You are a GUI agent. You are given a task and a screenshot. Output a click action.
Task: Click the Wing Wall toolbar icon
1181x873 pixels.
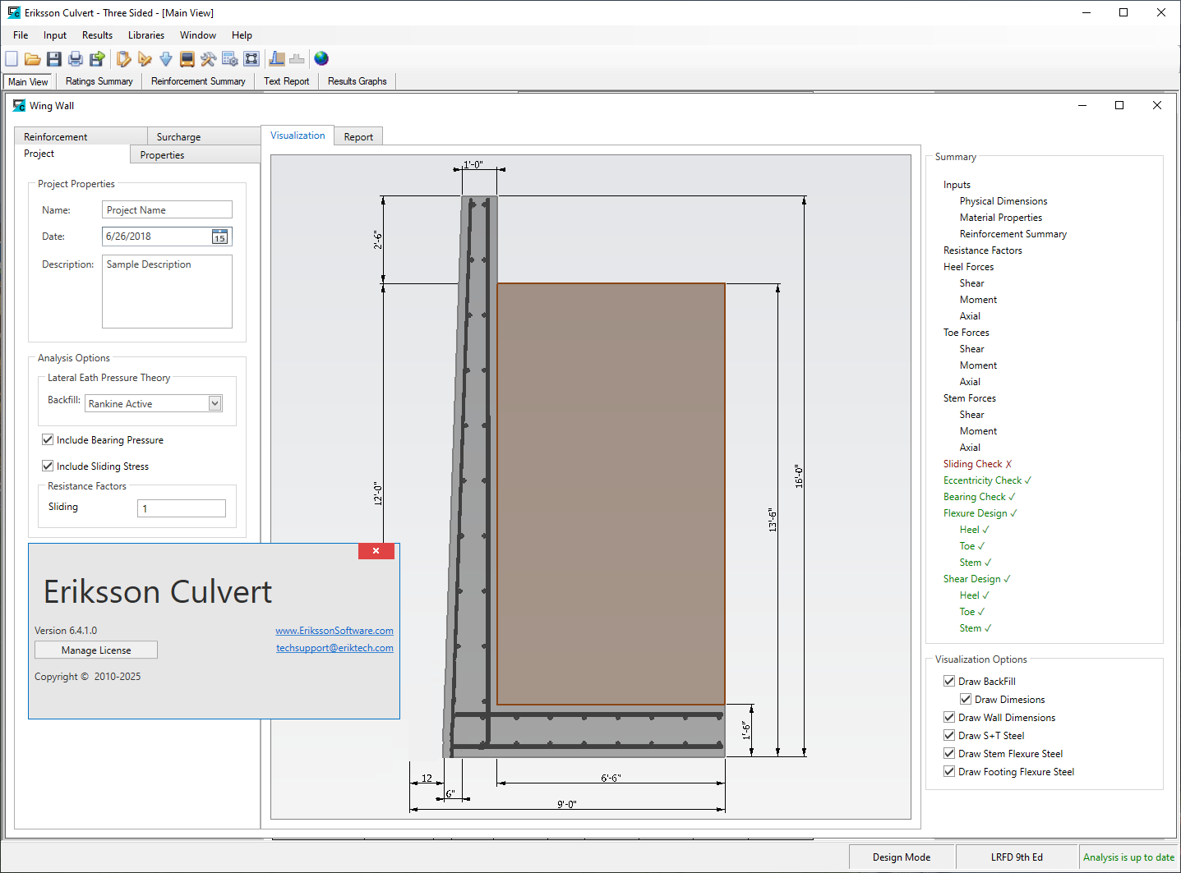pos(277,58)
